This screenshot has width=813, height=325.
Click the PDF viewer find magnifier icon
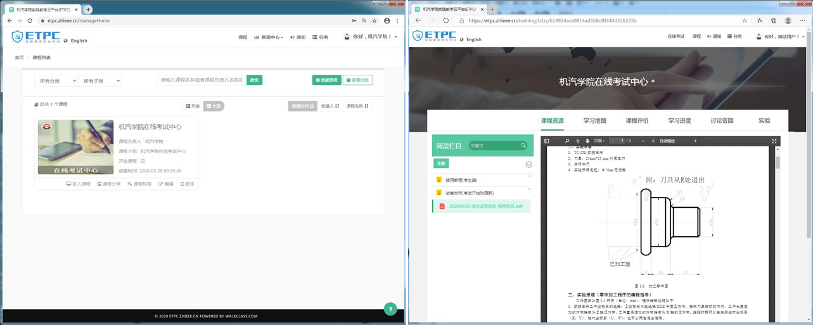[567, 141]
